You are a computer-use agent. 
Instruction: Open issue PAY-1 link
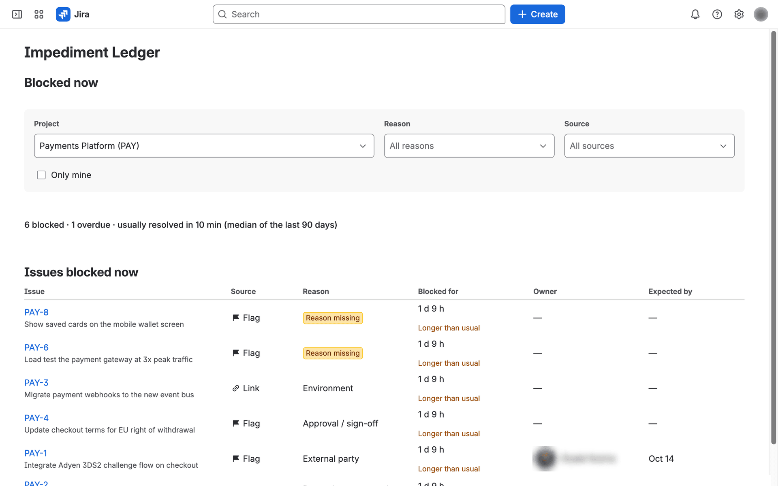pos(36,453)
